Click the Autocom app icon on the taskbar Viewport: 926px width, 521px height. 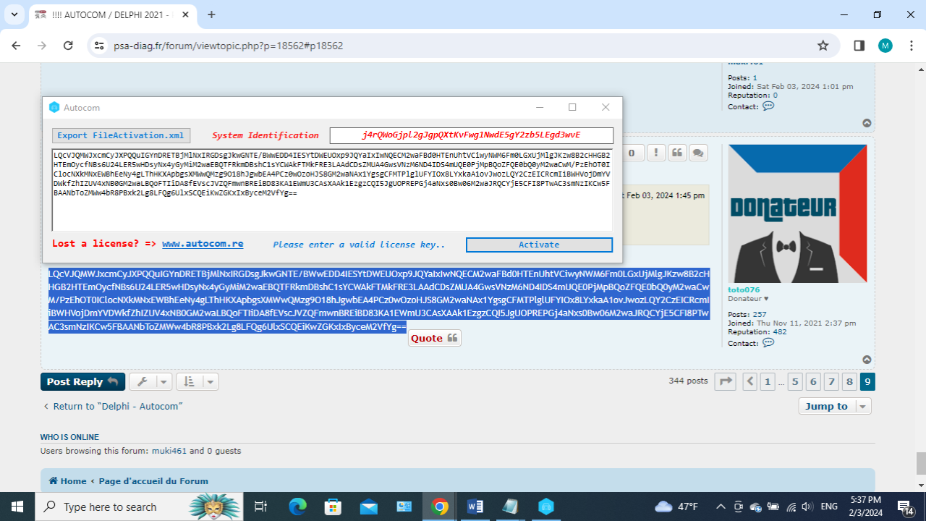pyautogui.click(x=545, y=507)
